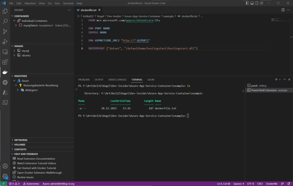
Task: Toggle the secondary side bar layout button
Action: coord(257,3)
